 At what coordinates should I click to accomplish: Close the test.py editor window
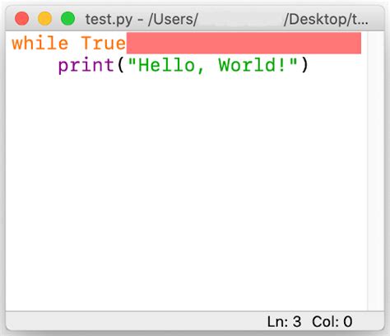[21, 19]
